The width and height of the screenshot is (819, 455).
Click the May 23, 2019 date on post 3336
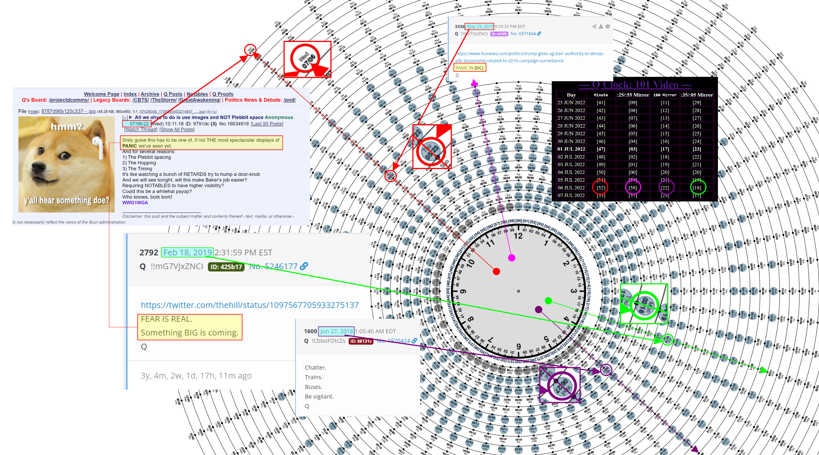pos(480,27)
